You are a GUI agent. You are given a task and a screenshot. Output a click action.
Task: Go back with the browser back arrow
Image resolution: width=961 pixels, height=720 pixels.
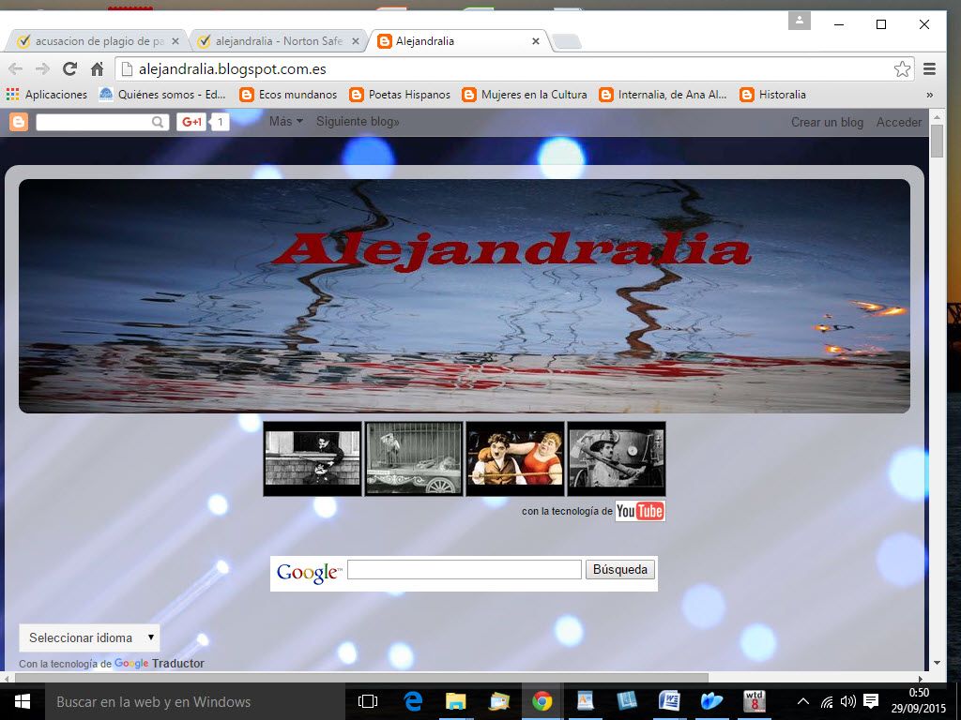click(15, 69)
